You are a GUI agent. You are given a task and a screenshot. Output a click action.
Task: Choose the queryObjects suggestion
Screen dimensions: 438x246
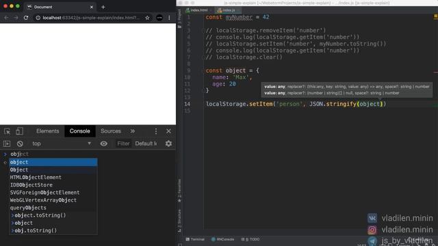pyautogui.click(x=53, y=208)
